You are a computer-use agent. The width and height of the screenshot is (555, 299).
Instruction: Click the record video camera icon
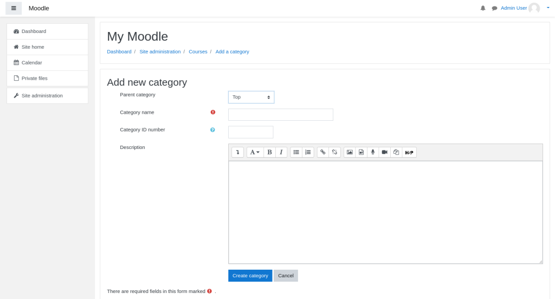[384, 152]
